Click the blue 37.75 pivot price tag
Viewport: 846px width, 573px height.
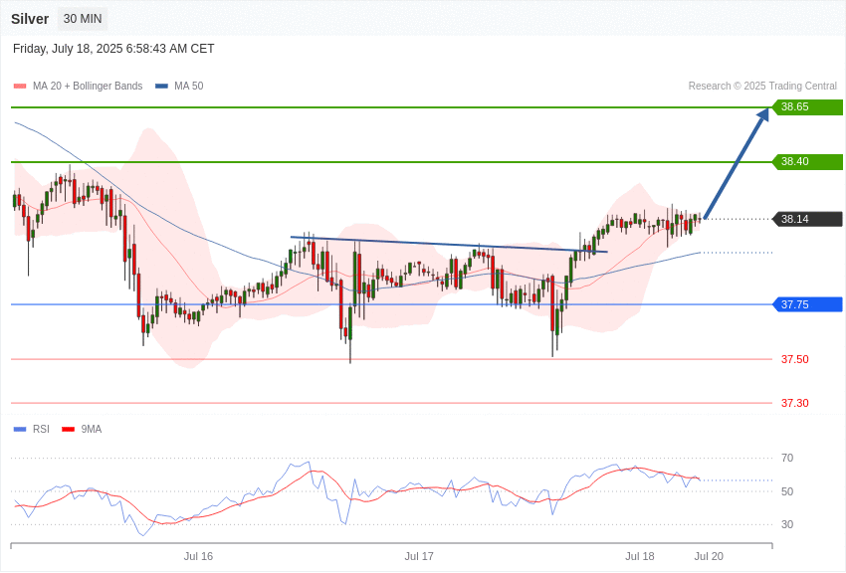(808, 304)
